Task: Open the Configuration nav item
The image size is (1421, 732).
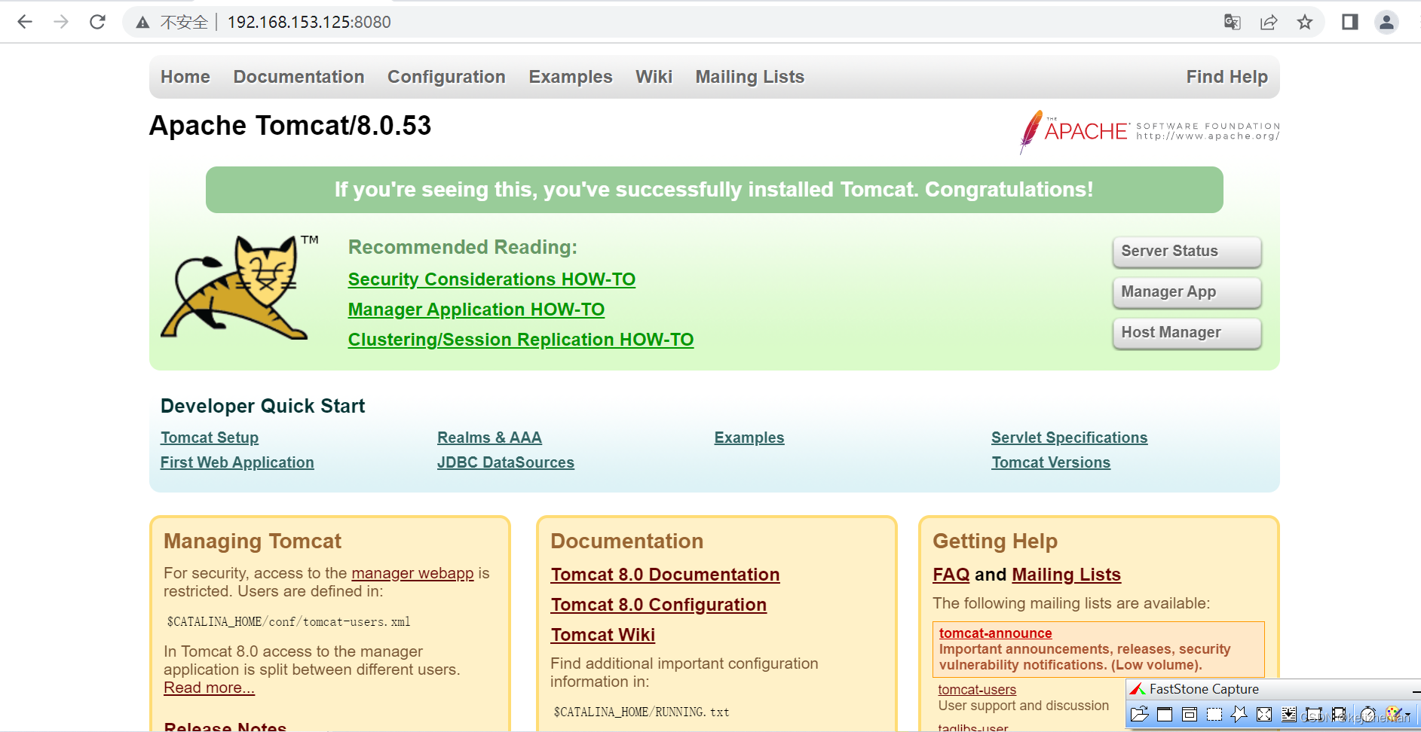Action: (x=446, y=77)
